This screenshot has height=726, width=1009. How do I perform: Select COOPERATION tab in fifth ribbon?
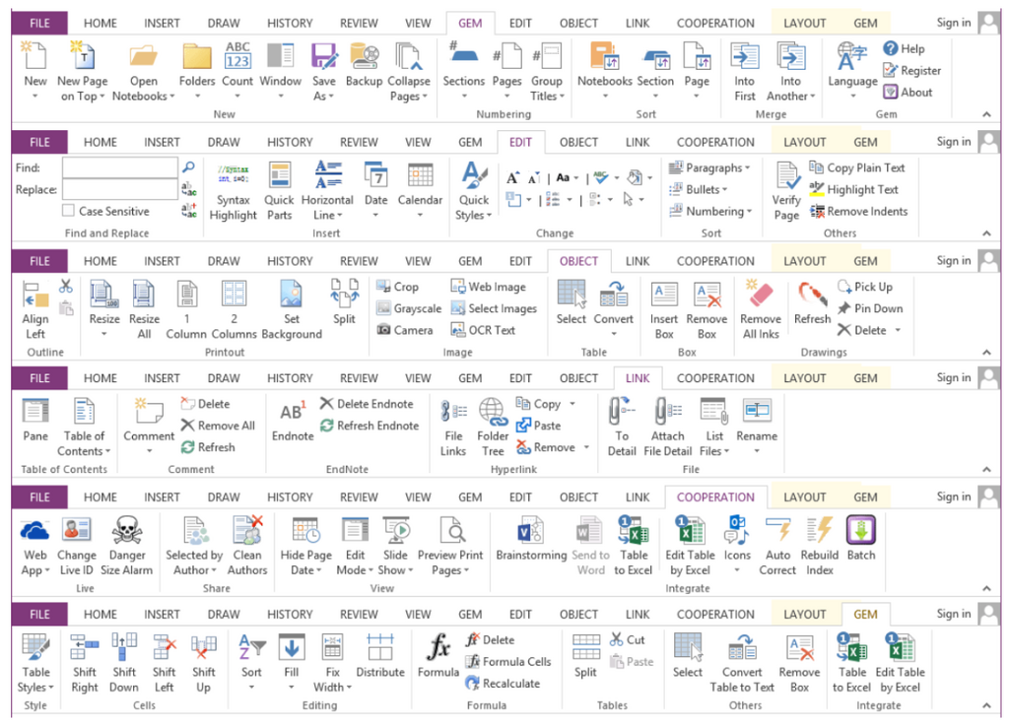coord(715,497)
